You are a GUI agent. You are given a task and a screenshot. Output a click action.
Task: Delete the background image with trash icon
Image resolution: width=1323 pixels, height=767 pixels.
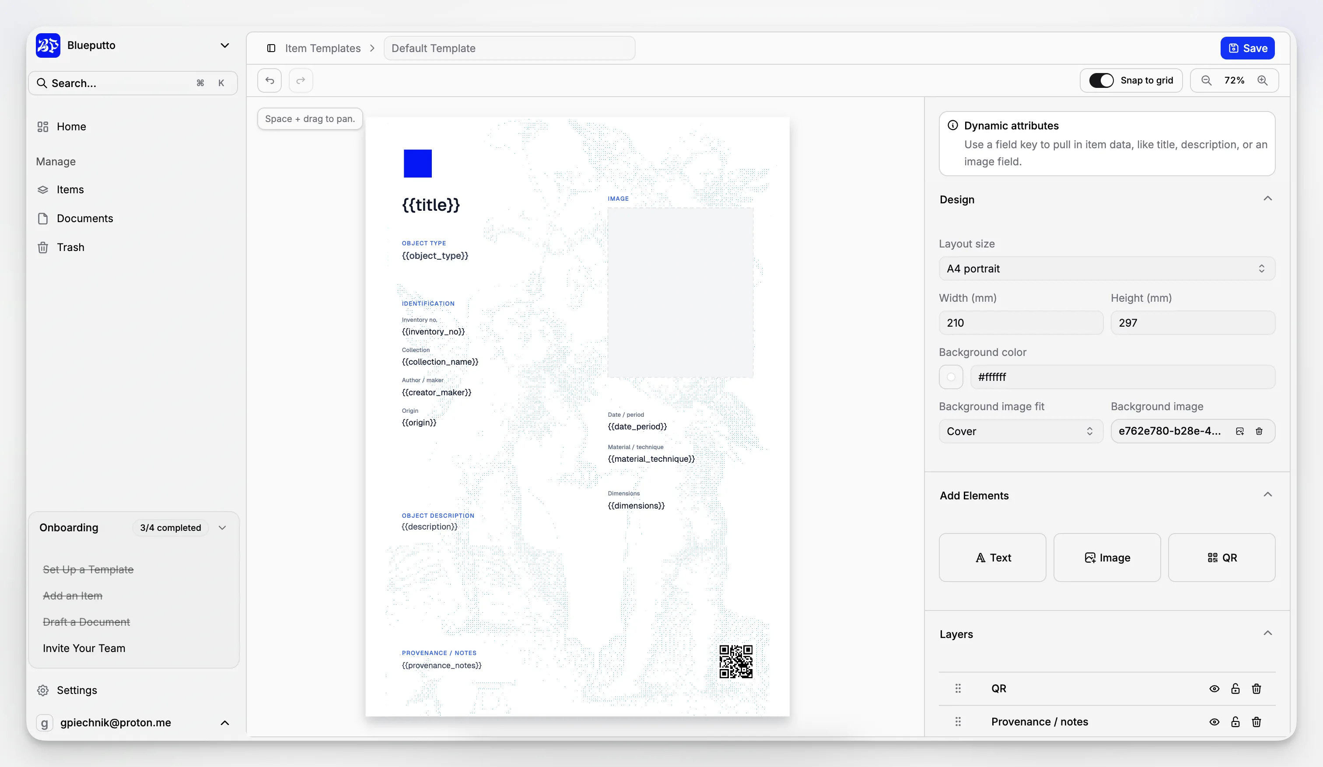[x=1259, y=431]
